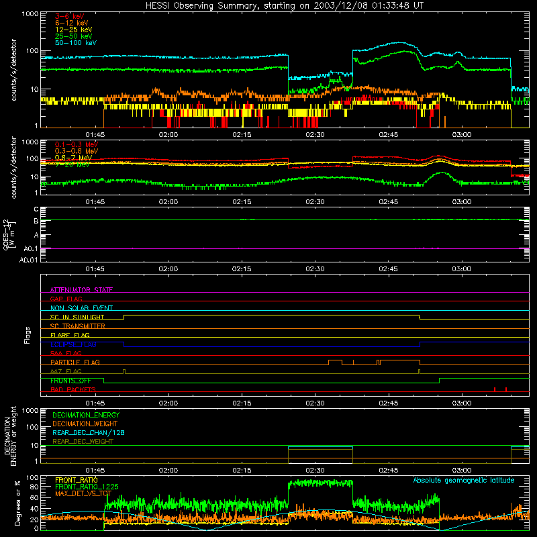
Task: Click the 'MAX_DET_VS_TOT' legend label
Action: coord(83,493)
